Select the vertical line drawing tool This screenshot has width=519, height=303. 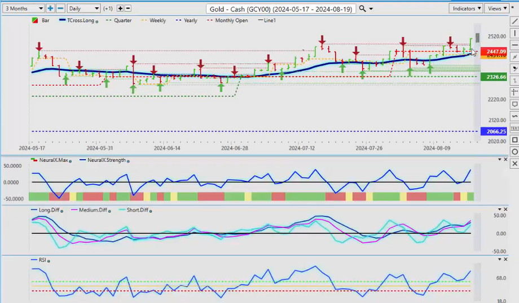click(514, 33)
